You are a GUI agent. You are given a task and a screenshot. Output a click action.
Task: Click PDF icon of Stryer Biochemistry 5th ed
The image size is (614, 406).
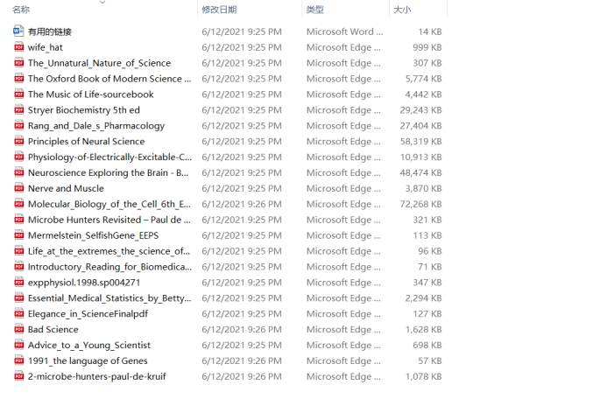[x=18, y=109]
